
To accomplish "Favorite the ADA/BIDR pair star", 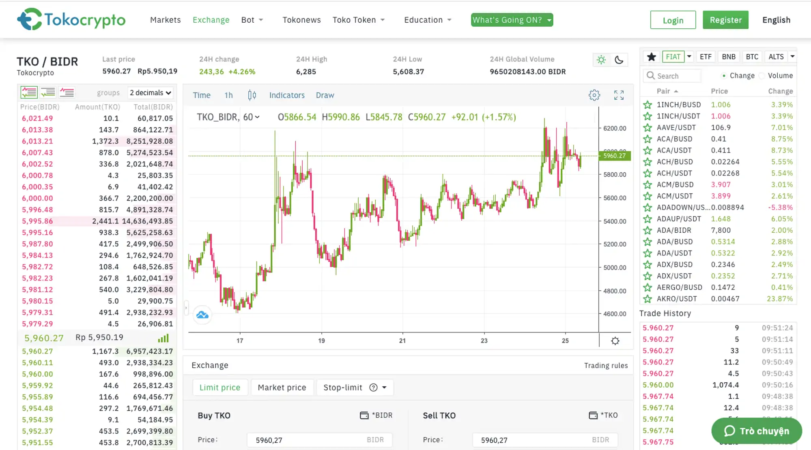I will (648, 230).
